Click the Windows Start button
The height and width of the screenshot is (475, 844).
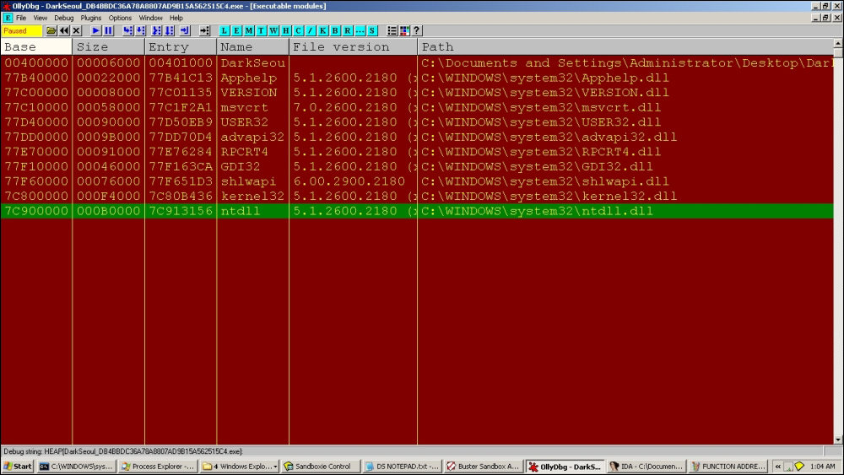(18, 467)
